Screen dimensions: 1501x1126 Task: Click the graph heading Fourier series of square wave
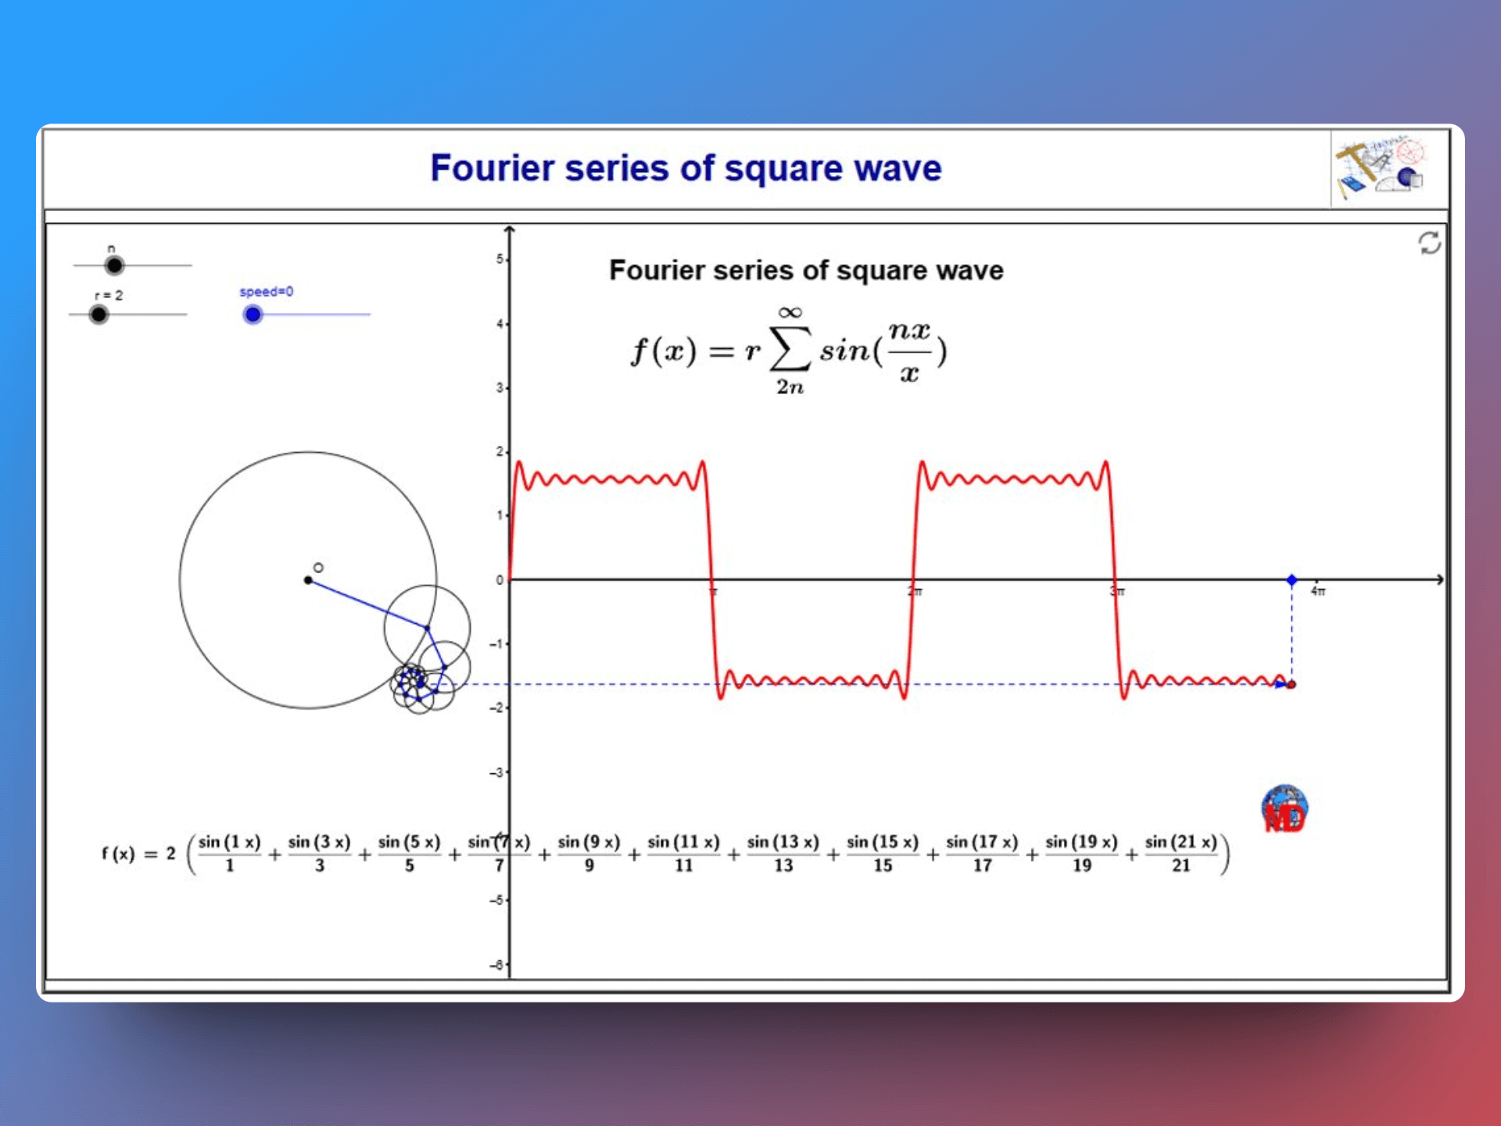tap(806, 270)
